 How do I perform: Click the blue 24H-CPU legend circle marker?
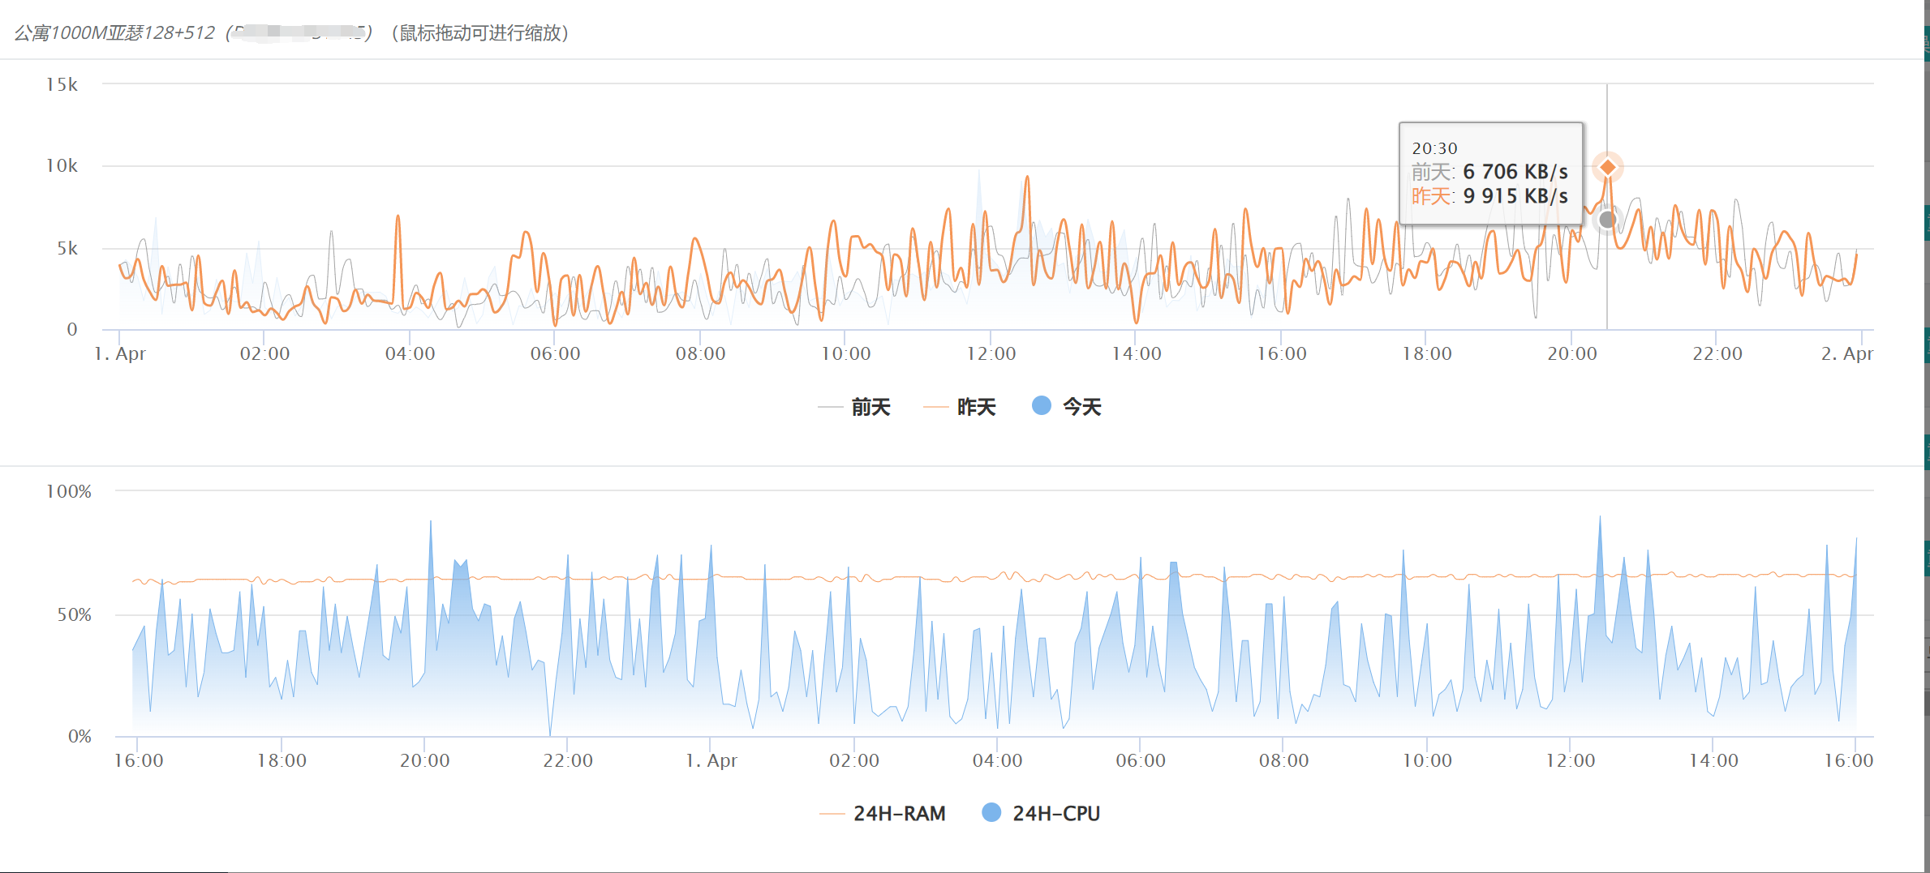(991, 812)
